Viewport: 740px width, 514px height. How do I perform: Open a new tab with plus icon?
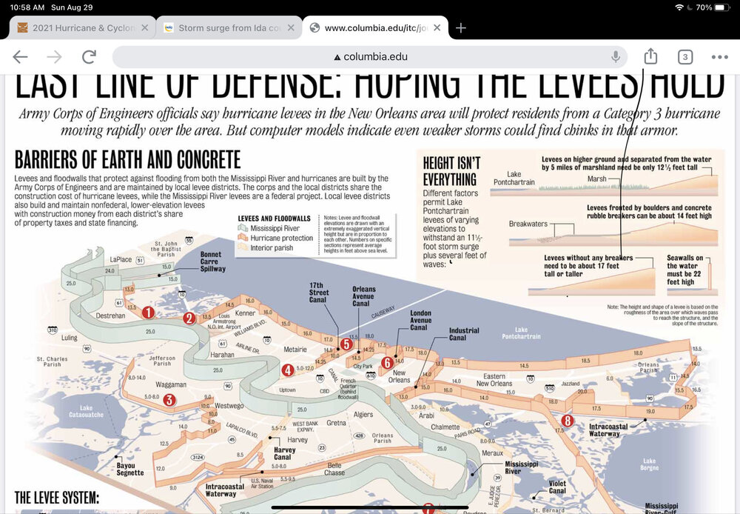pos(461,28)
